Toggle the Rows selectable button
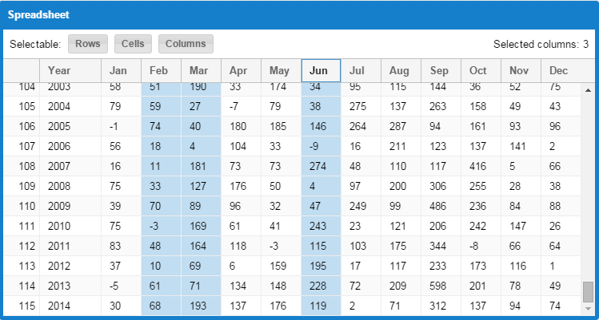This screenshot has height=320, width=599. click(x=88, y=44)
